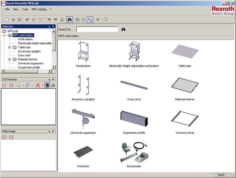236x178 pixels.
Task: Open the help question mark toolbar icon
Action: pos(105,20)
